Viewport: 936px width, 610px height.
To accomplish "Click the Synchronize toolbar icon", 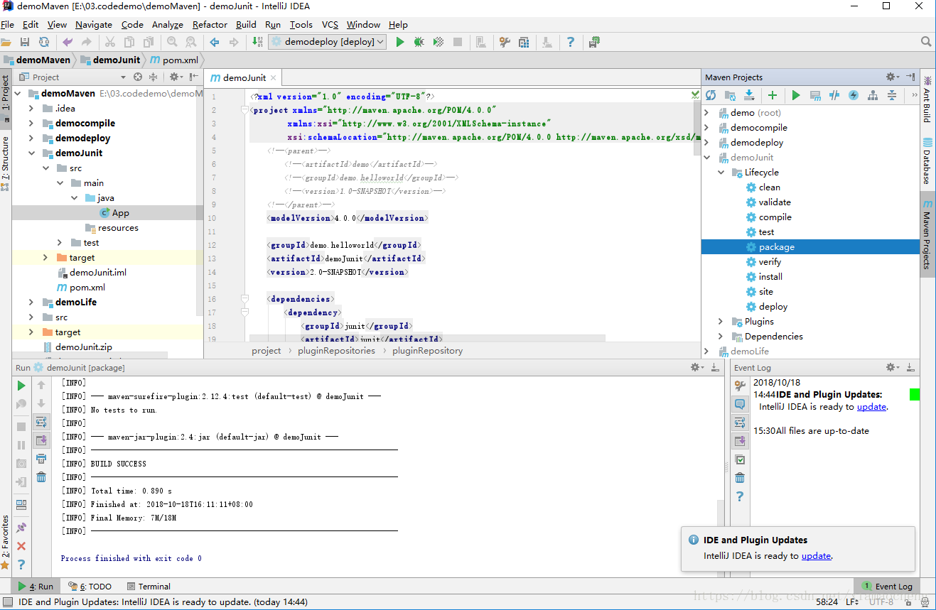I will coord(44,43).
